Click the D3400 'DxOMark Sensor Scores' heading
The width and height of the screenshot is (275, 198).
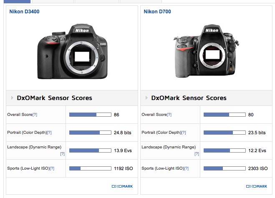(x=54, y=98)
